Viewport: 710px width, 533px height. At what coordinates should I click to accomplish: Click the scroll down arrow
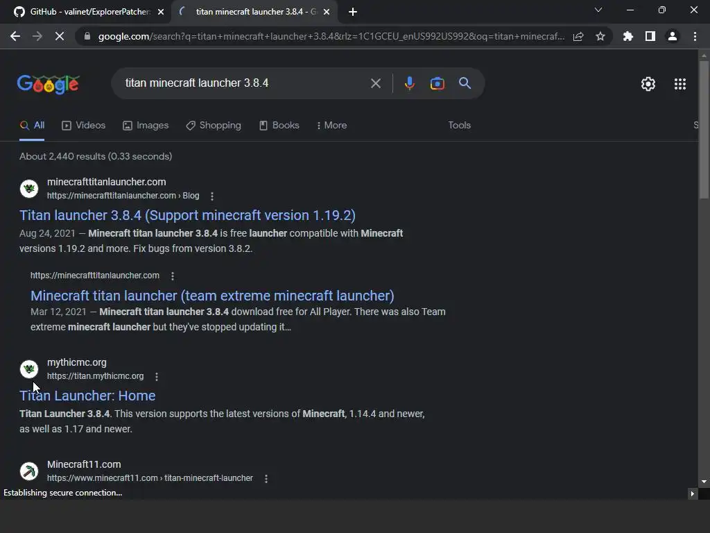(x=704, y=482)
